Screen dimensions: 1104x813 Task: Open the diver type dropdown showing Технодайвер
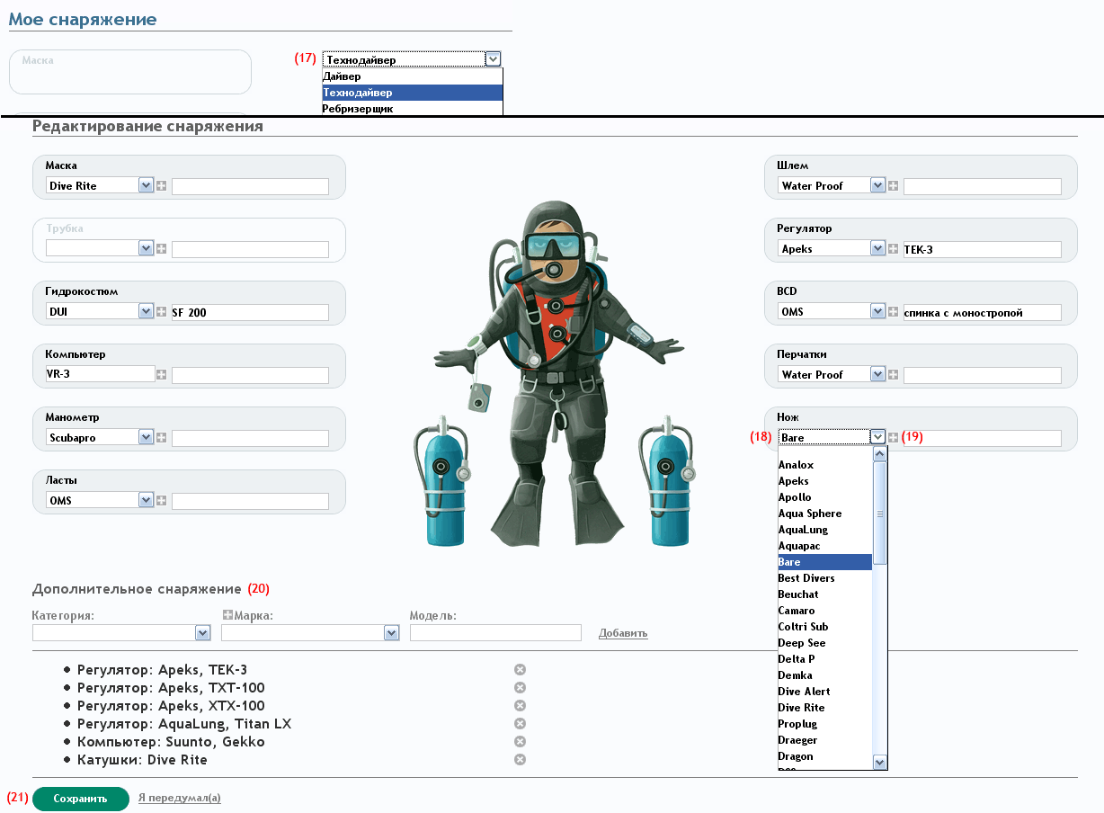pos(411,59)
